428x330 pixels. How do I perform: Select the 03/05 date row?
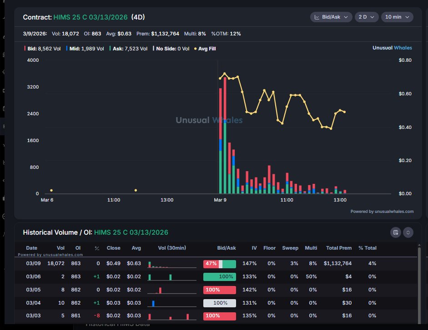216,290
